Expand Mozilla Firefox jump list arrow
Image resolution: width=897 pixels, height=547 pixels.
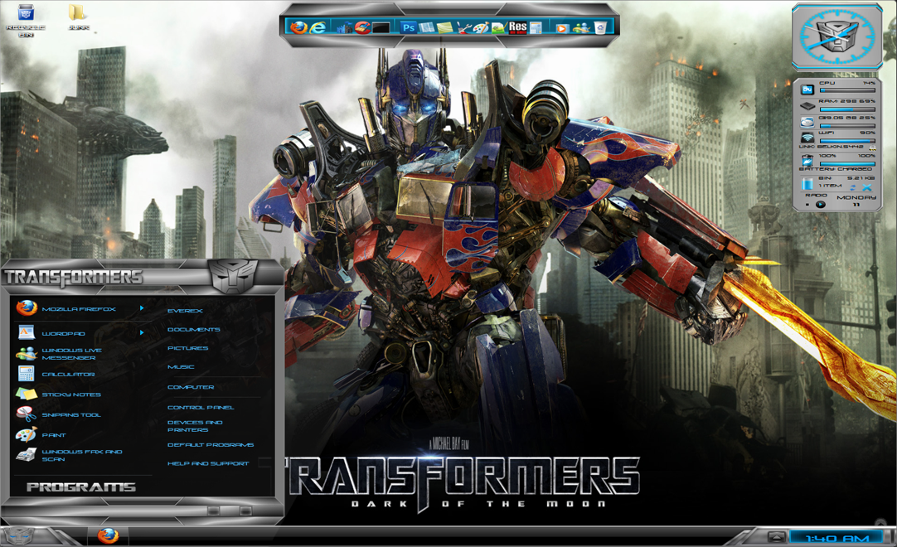[x=142, y=308]
